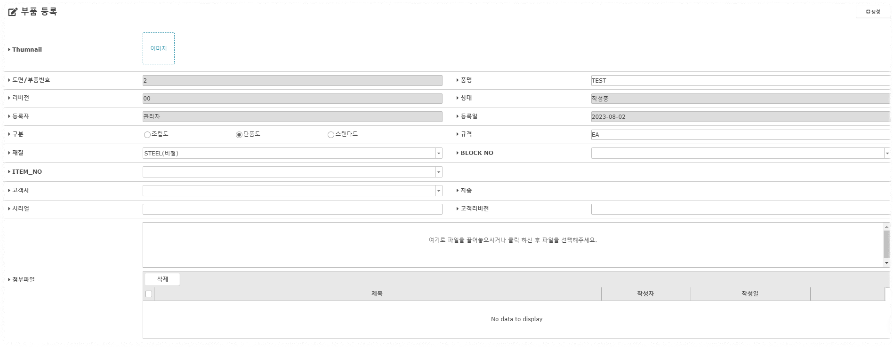
Task: Click the file drop area scrollbar thumb
Action: 886,244
